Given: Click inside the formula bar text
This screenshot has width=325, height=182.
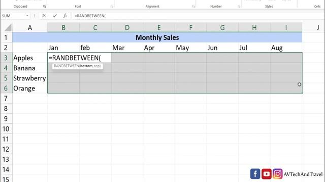Looking at the screenshot, I should [90, 16].
